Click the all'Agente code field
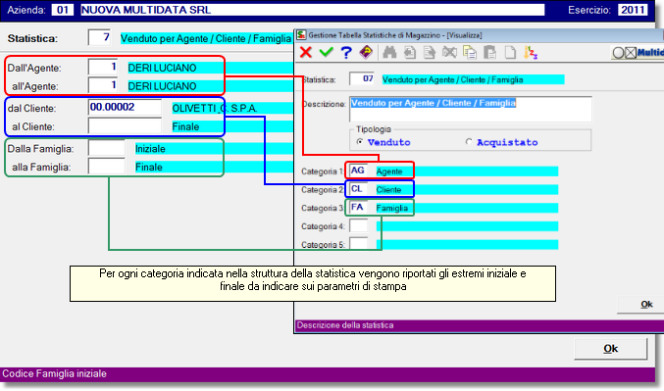The image size is (664, 391). (x=102, y=85)
